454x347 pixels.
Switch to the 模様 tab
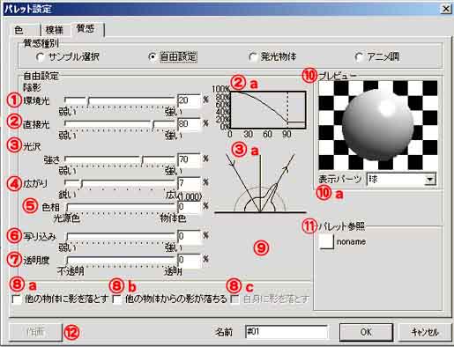(55, 30)
